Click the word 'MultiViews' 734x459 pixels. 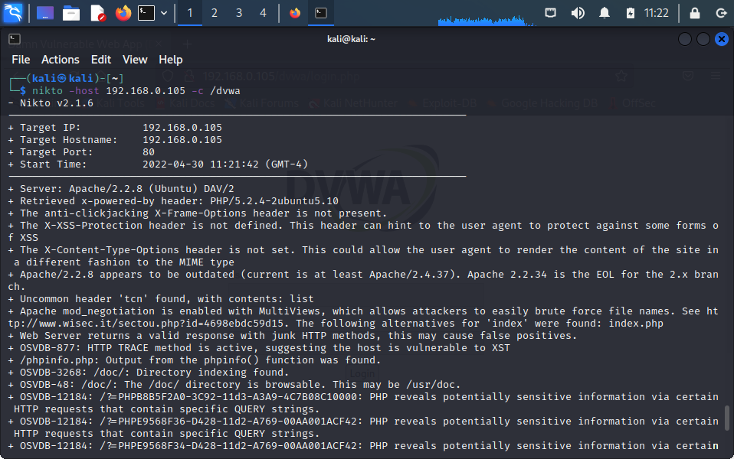pyautogui.click(x=290, y=311)
